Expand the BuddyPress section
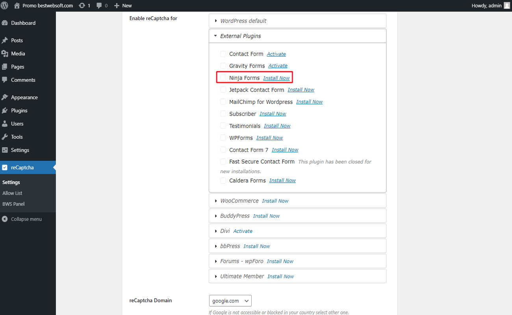This screenshot has width=512, height=315. (x=297, y=216)
